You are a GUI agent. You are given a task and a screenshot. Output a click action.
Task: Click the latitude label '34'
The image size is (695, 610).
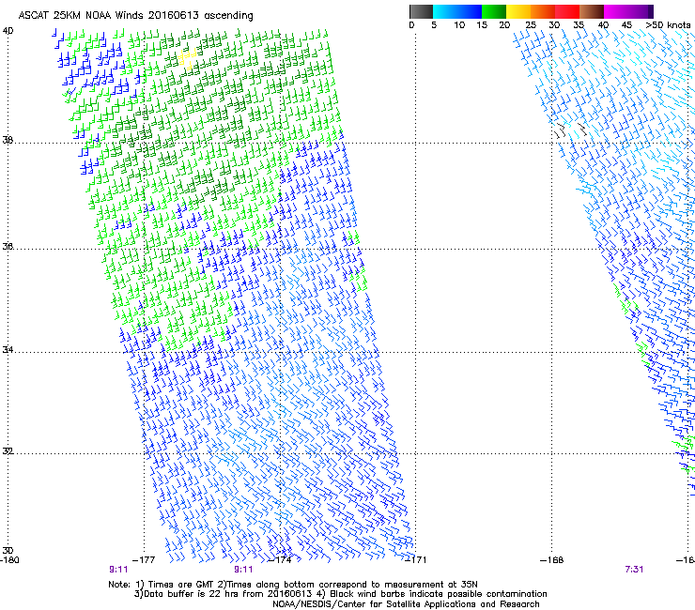[8, 349]
